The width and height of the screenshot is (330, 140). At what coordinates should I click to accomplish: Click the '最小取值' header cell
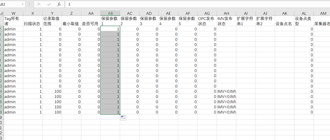point(71,21)
